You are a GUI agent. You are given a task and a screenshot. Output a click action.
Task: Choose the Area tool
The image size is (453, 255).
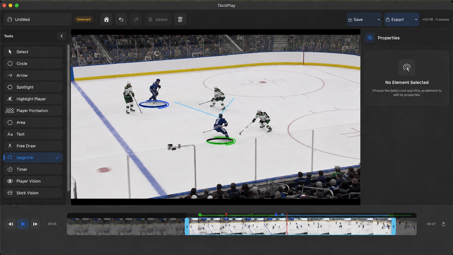coord(33,122)
